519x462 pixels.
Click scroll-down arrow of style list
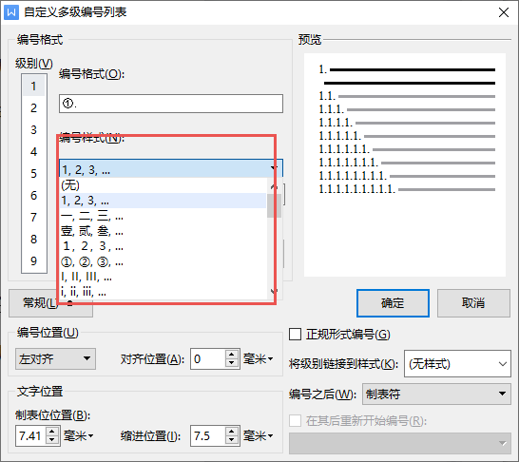tap(274, 291)
